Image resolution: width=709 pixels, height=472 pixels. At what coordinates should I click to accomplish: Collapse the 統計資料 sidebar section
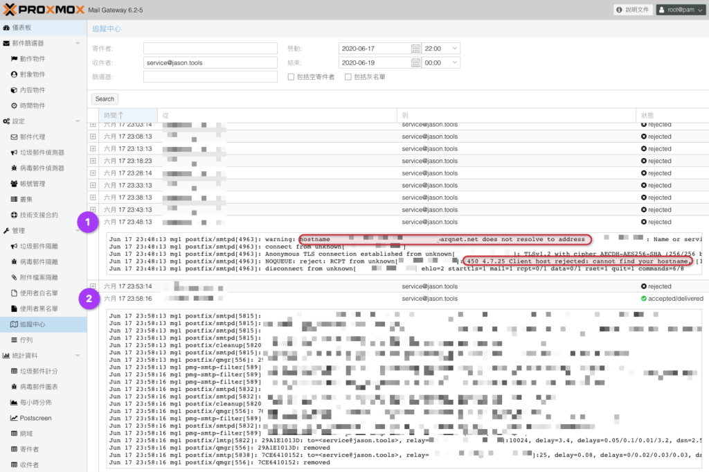[78, 356]
